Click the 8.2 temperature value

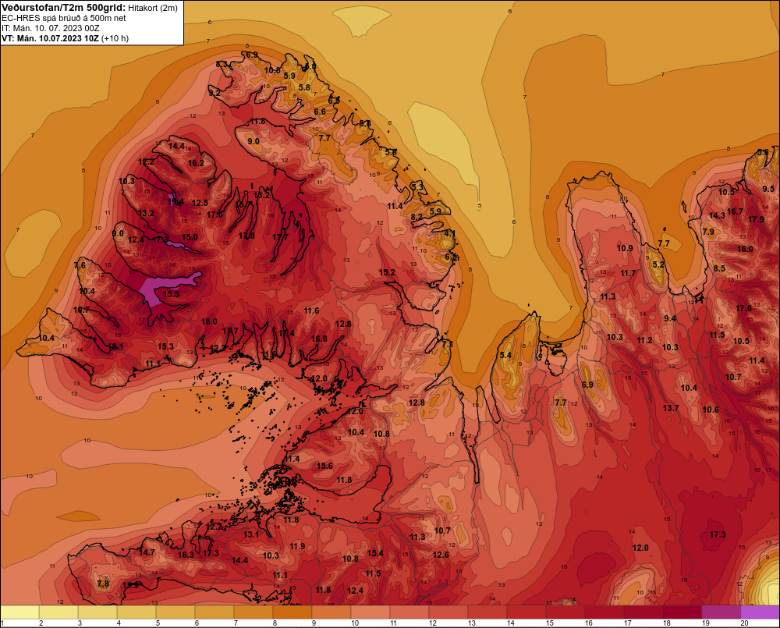(417, 218)
